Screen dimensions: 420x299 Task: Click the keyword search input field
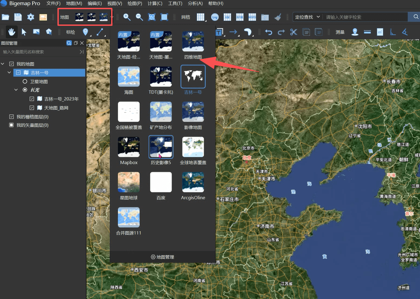[365, 17]
